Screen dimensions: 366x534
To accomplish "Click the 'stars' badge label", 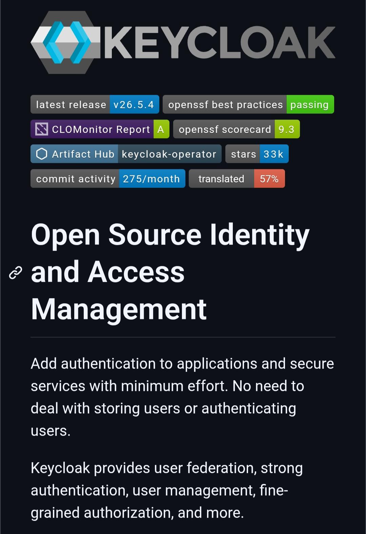I will coord(243,154).
